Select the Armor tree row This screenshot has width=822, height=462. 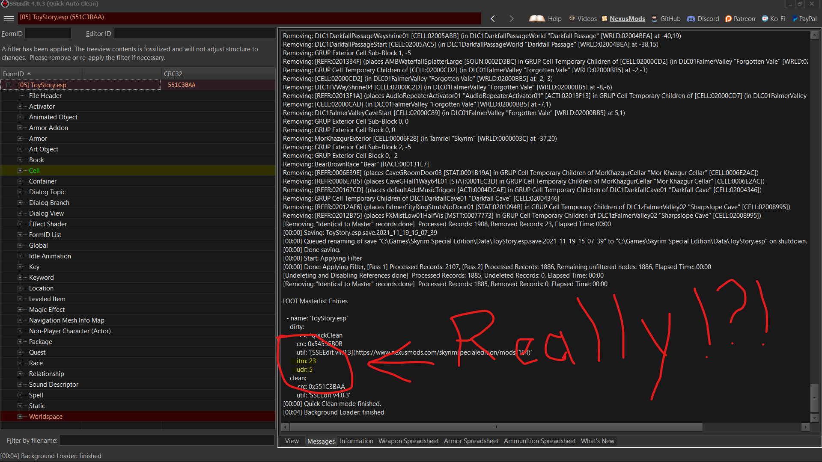pos(138,138)
